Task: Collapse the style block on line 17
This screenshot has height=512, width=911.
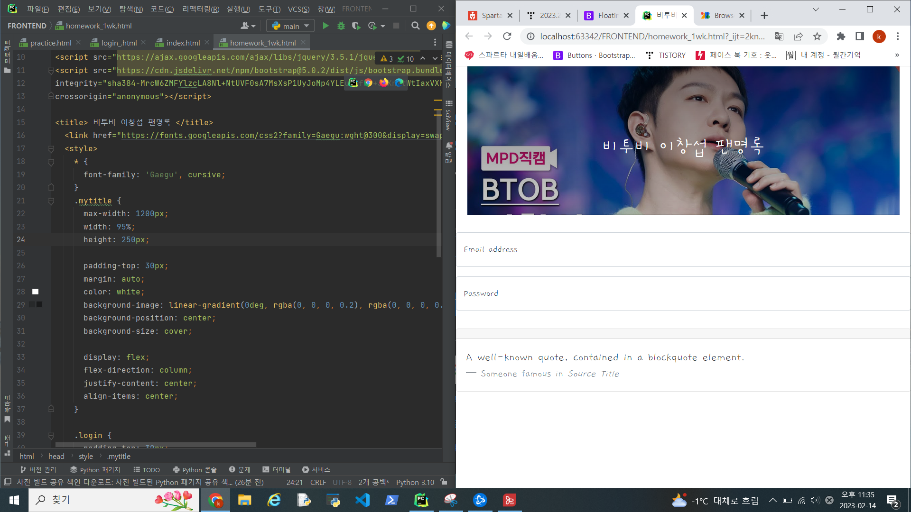Action: (x=51, y=148)
